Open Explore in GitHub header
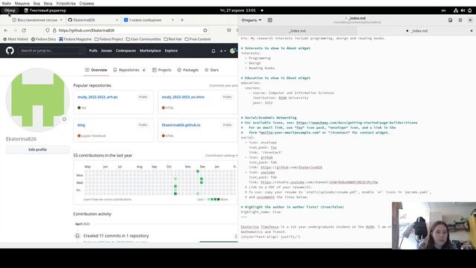This screenshot has width=476, height=268. (x=171, y=51)
